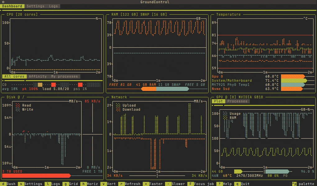Image resolution: width=317 pixels, height=186 pixels.
Task: Select the Affinity CPU tab
Action: tap(38, 77)
